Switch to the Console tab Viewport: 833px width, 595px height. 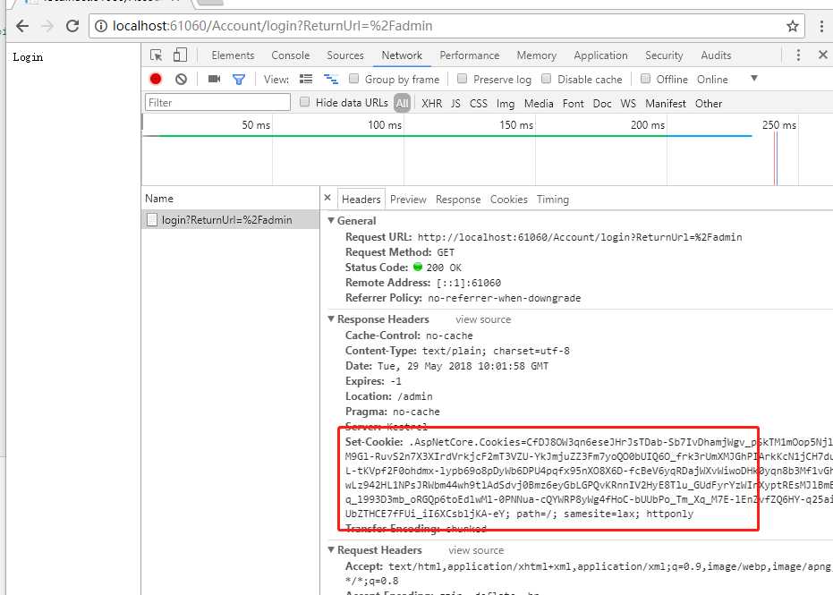[x=290, y=55]
